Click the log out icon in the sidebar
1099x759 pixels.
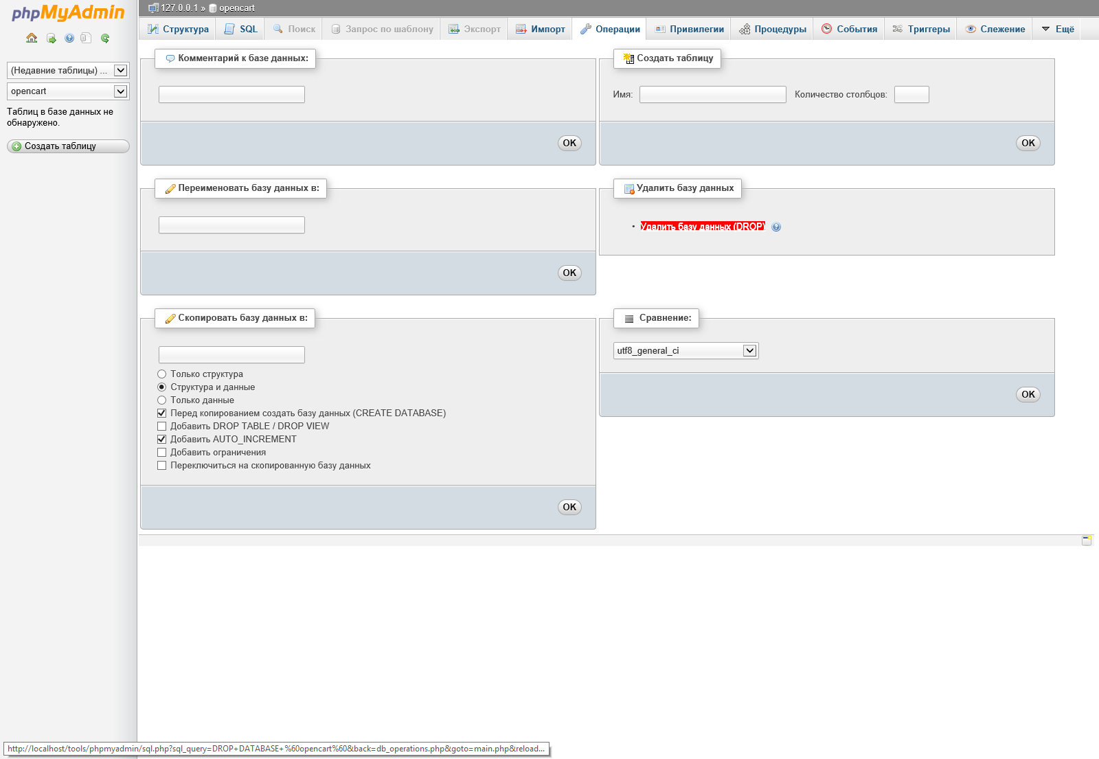(51, 38)
